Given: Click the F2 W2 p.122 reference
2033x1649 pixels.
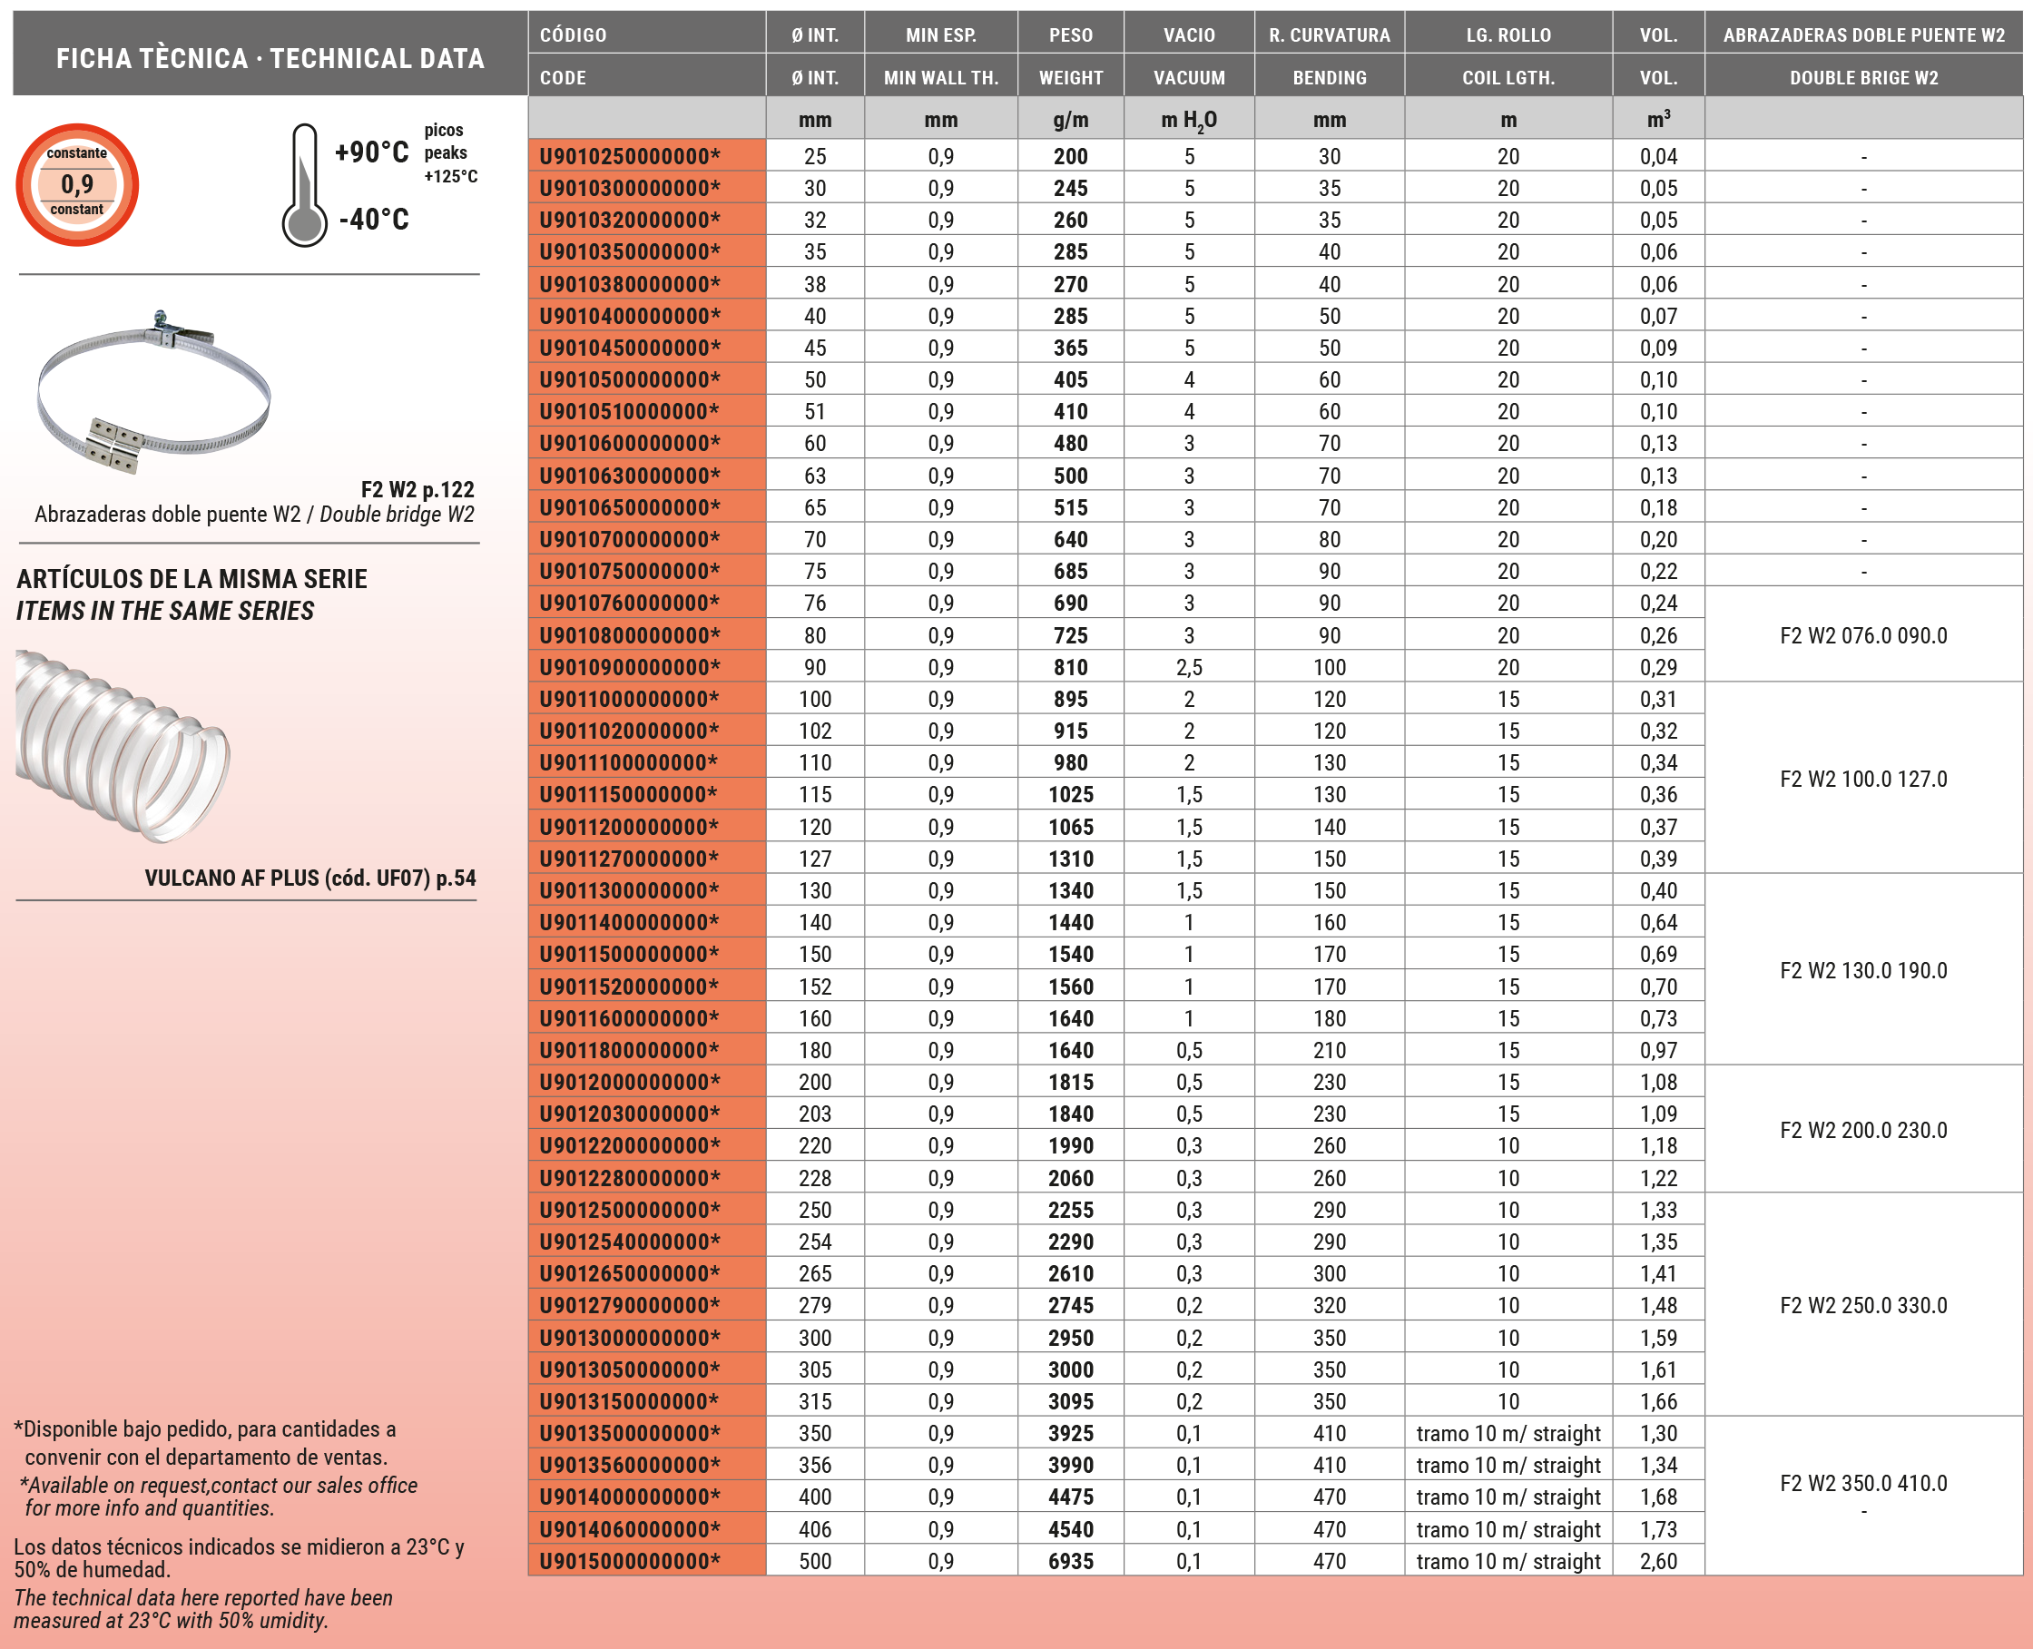Looking at the screenshot, I should pyautogui.click(x=417, y=489).
